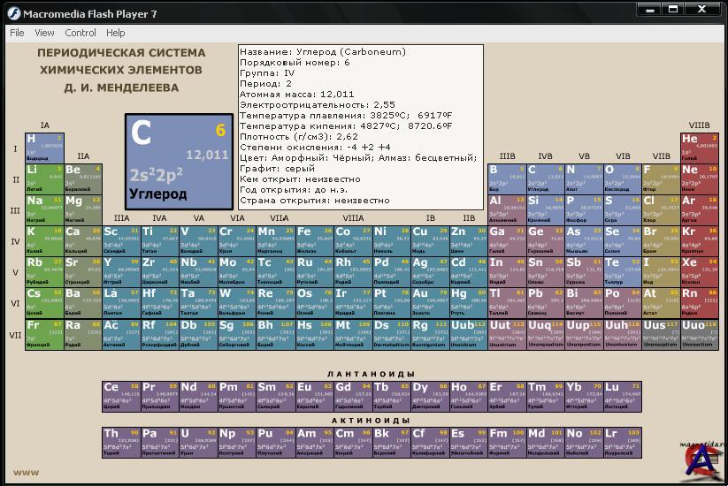Click the Carbon element information text box
Viewport: 728px width, 486px height.
(360, 126)
